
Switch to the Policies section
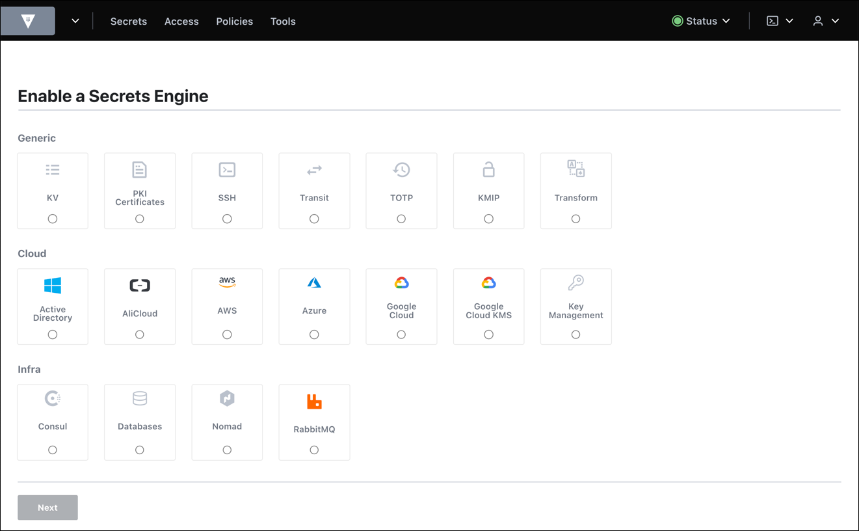234,21
